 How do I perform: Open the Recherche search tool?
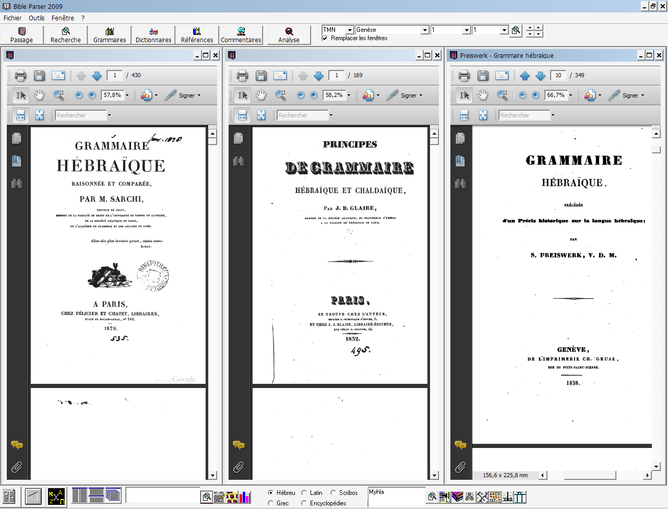(66, 35)
